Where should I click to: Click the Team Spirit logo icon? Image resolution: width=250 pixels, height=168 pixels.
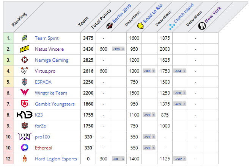click(25, 38)
